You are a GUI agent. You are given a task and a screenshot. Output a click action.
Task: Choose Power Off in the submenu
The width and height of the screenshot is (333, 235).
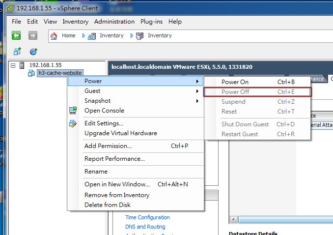click(x=257, y=91)
